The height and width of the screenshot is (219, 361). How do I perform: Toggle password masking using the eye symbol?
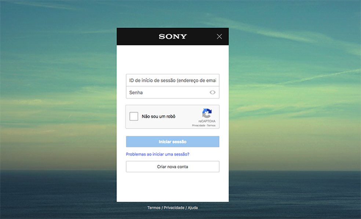pos(212,92)
